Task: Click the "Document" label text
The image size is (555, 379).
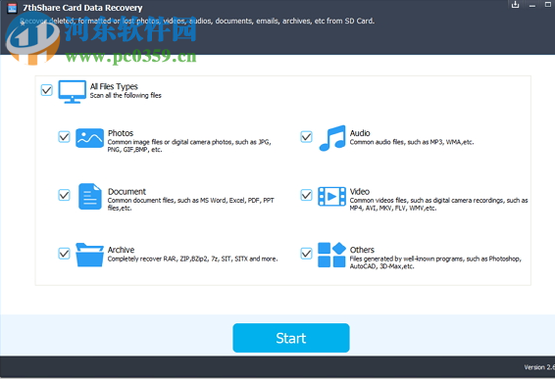Action: (x=126, y=192)
